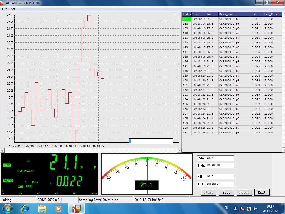Image resolution: width=285 pixels, height=214 pixels.
Task: Click the Sub_Range column header
Action: click(273, 14)
